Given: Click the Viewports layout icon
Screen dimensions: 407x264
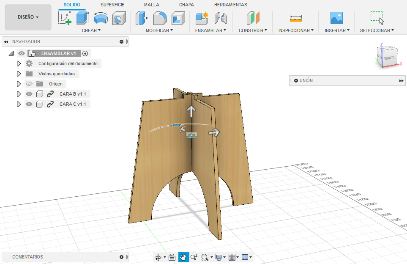Looking at the screenshot, I should point(245,257).
